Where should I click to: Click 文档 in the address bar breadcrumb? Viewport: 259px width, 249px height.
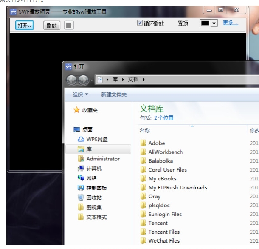(x=133, y=80)
